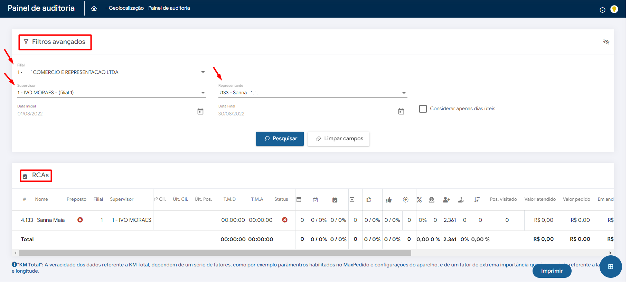This screenshot has width=630, height=283.
Task: Click the solid thumbs-up column icon
Action: [x=389, y=200]
